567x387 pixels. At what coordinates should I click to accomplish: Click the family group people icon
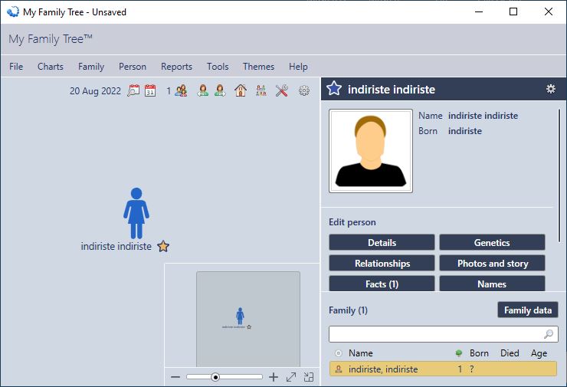[181, 90]
